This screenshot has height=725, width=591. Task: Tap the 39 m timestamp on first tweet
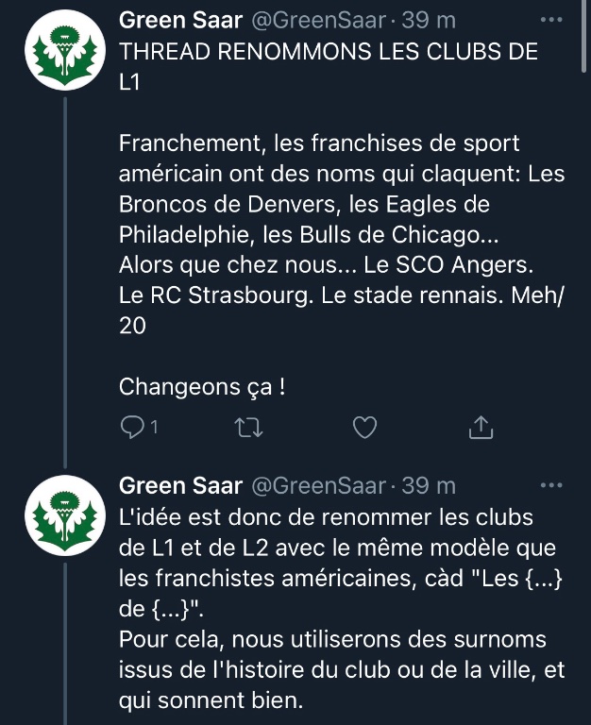429,21
